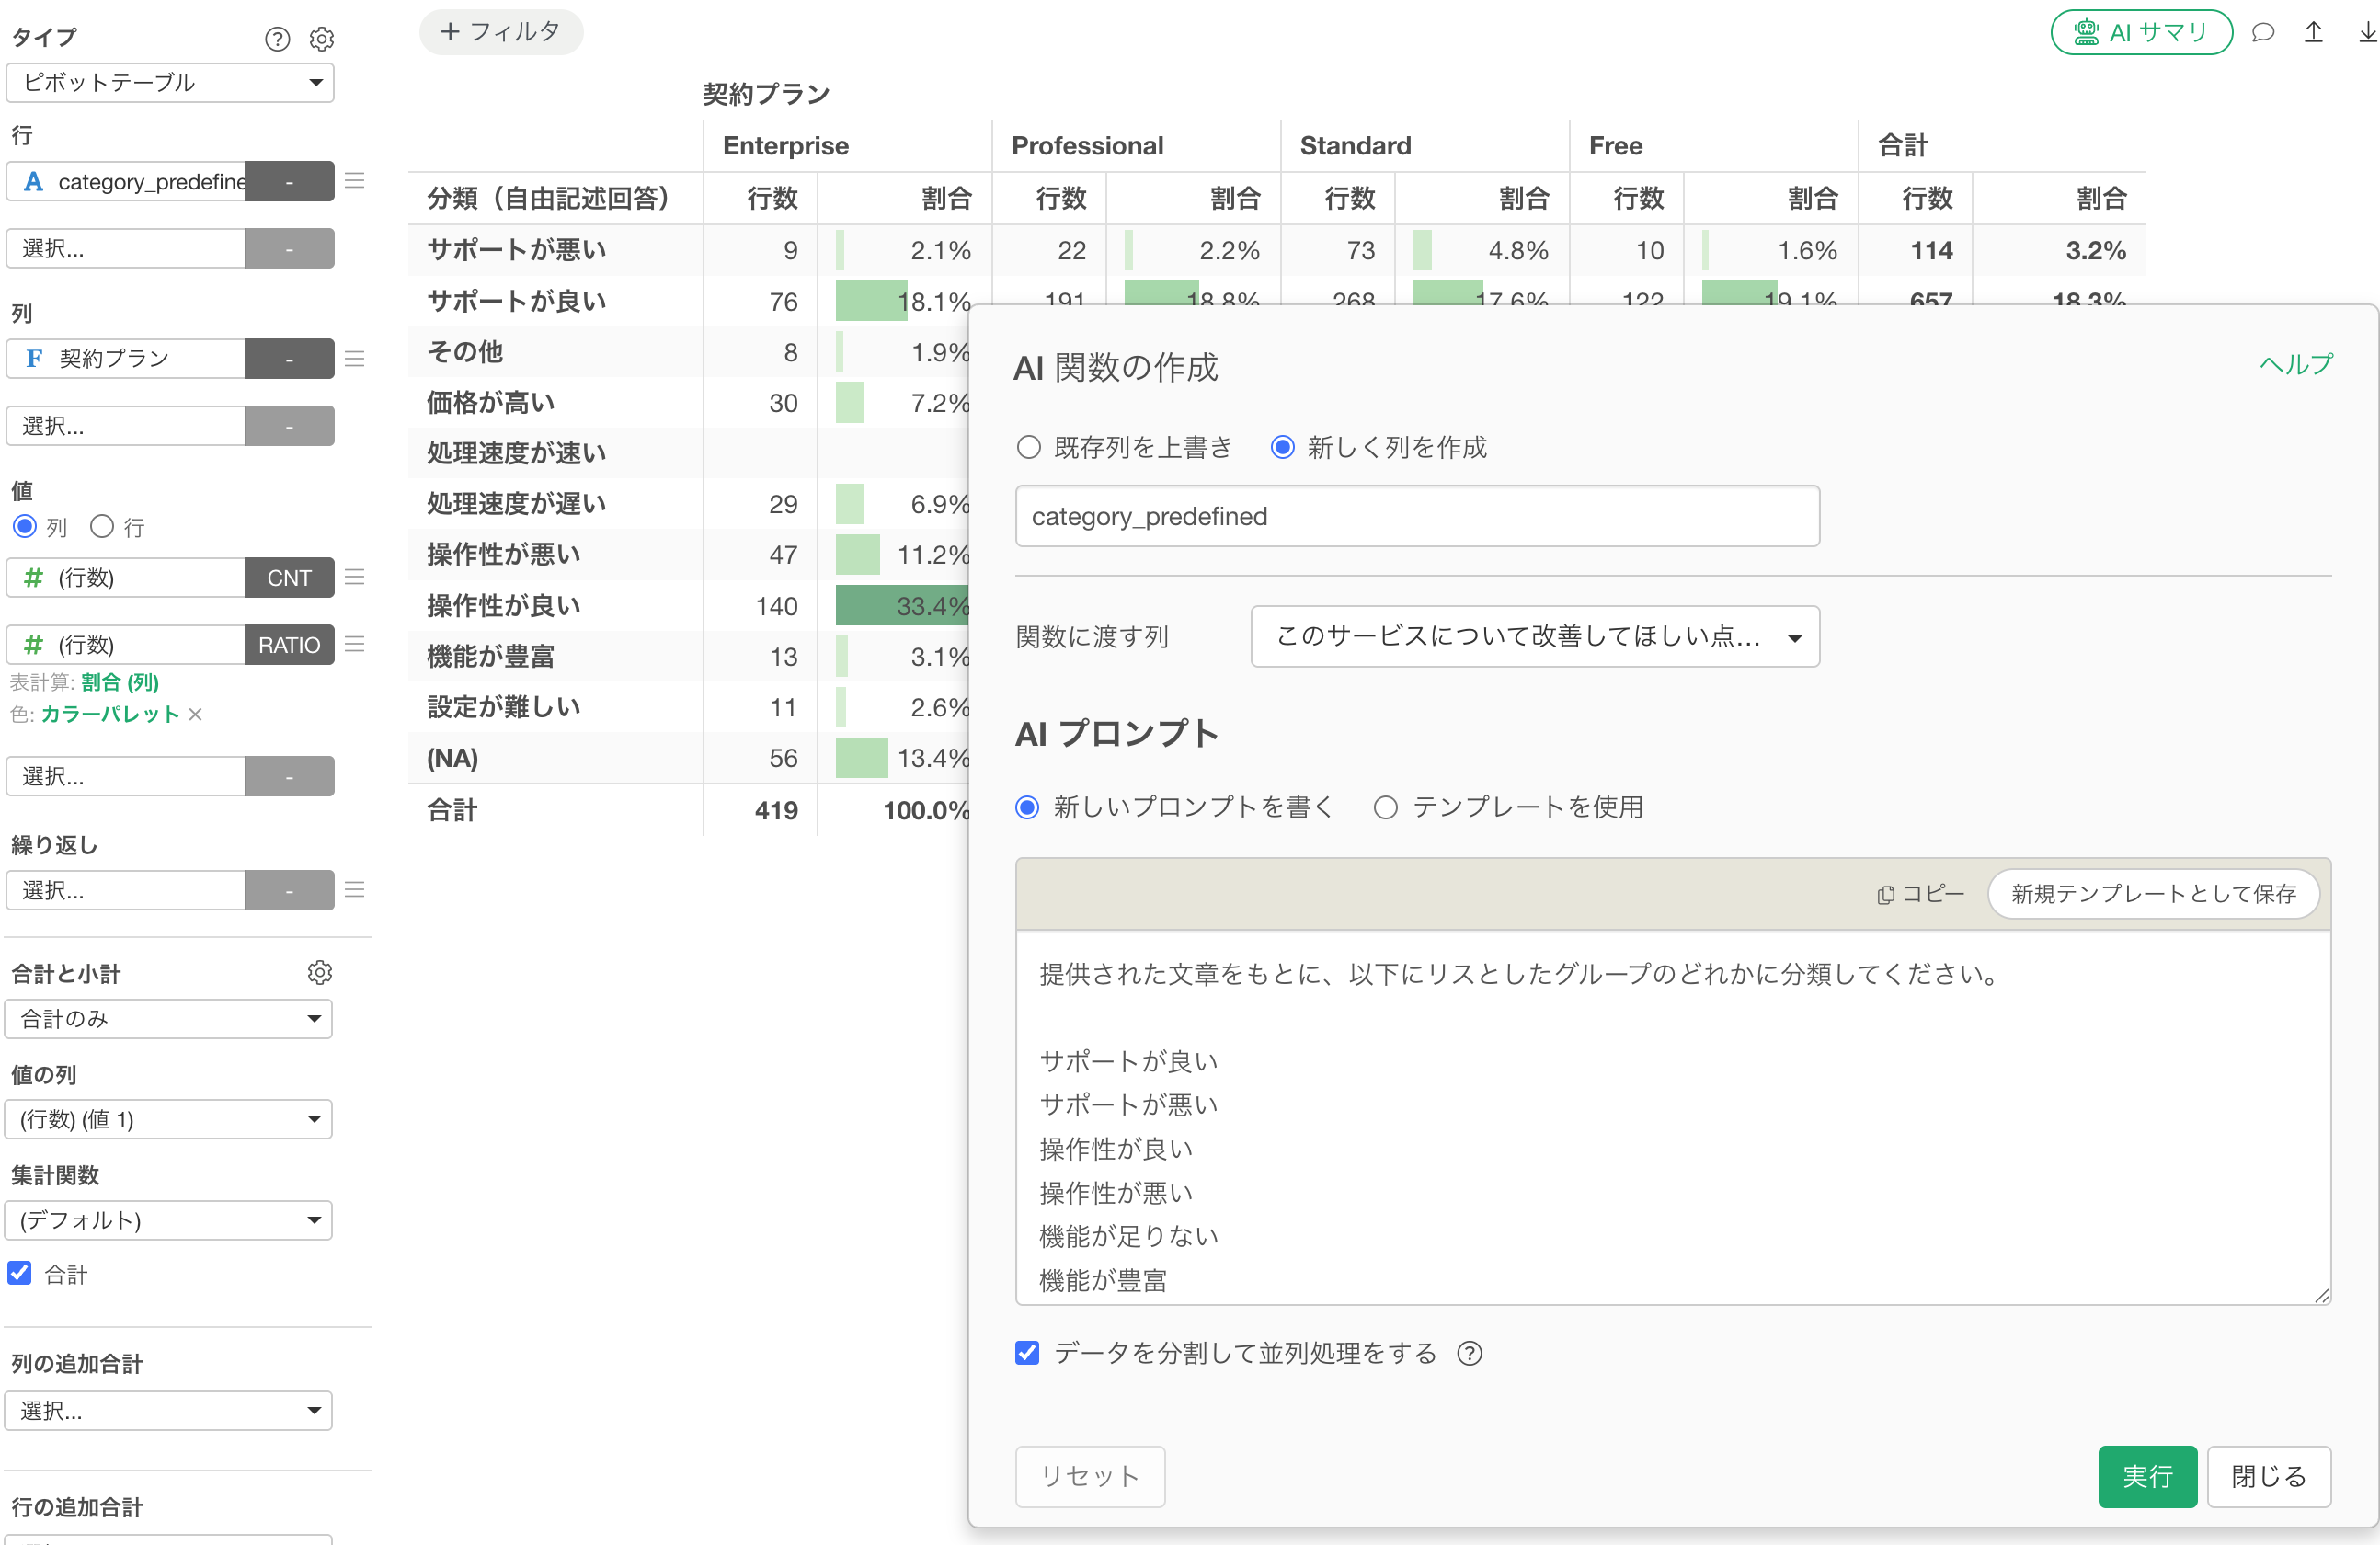The image size is (2380, 1545).
Task: Open 列の追加合計 選択 dropdown
Action: pyautogui.click(x=169, y=1410)
